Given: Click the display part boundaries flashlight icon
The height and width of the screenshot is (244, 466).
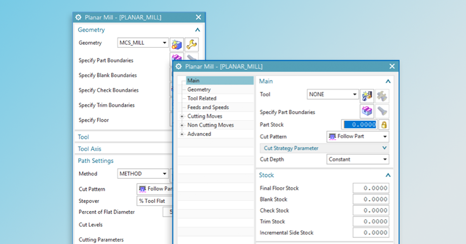Looking at the screenshot, I should [x=382, y=111].
